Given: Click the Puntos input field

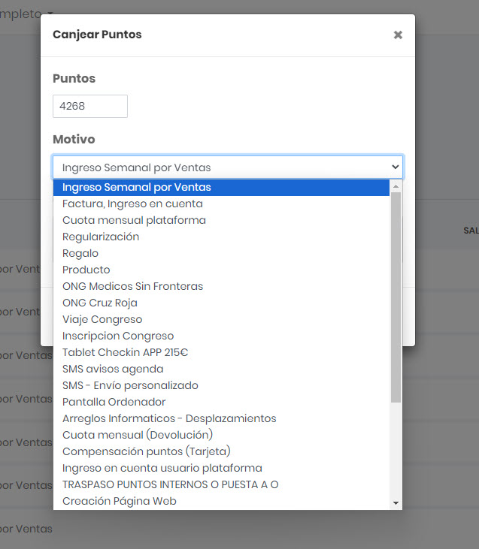Looking at the screenshot, I should [90, 106].
